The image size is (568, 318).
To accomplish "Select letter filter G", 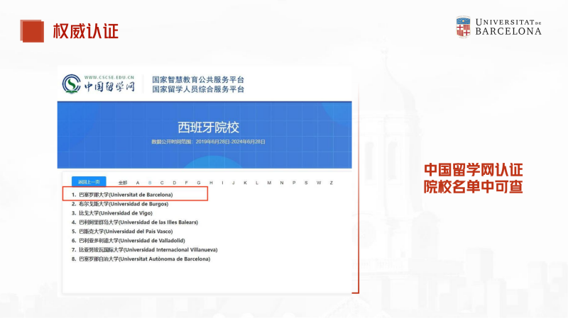I will point(199,183).
